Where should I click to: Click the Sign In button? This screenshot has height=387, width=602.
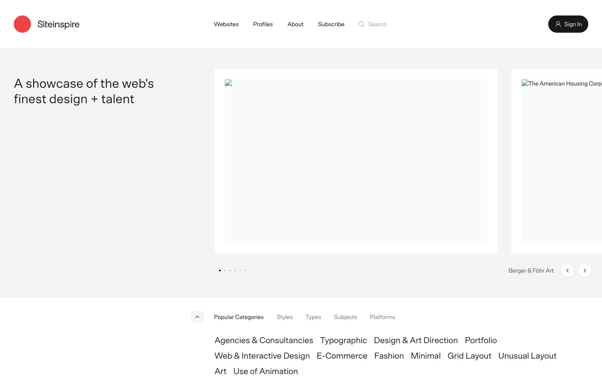[x=568, y=24]
